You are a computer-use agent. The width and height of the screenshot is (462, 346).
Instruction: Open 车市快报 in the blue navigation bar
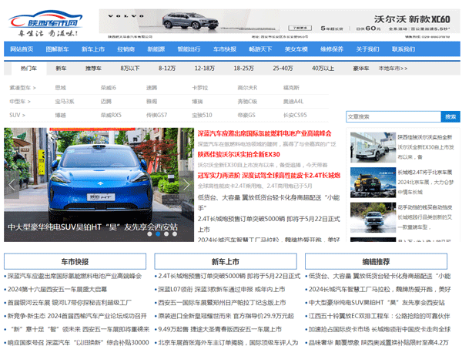pos(225,49)
